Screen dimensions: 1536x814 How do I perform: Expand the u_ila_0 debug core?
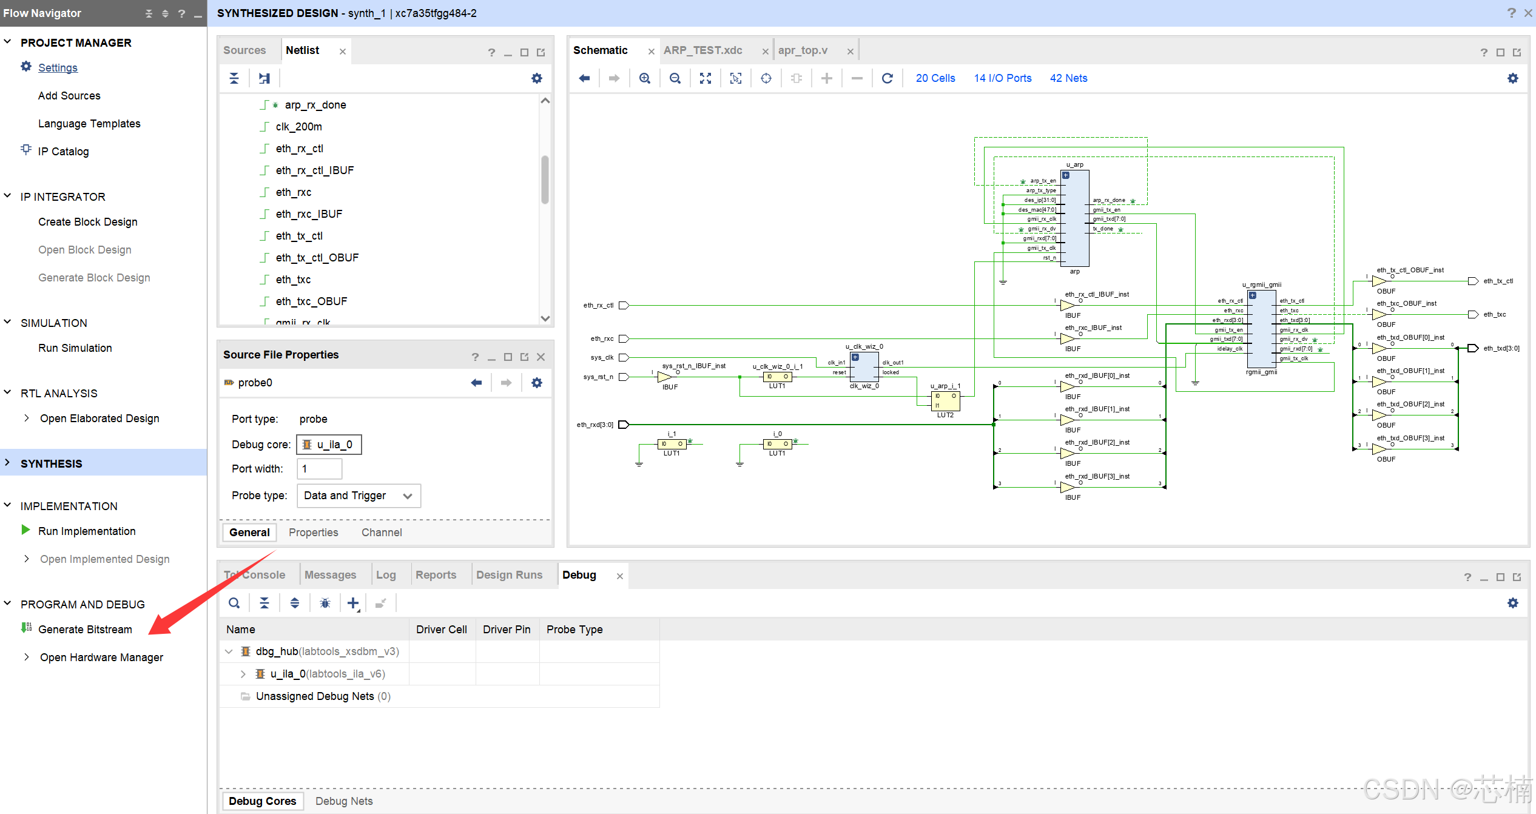(x=243, y=673)
